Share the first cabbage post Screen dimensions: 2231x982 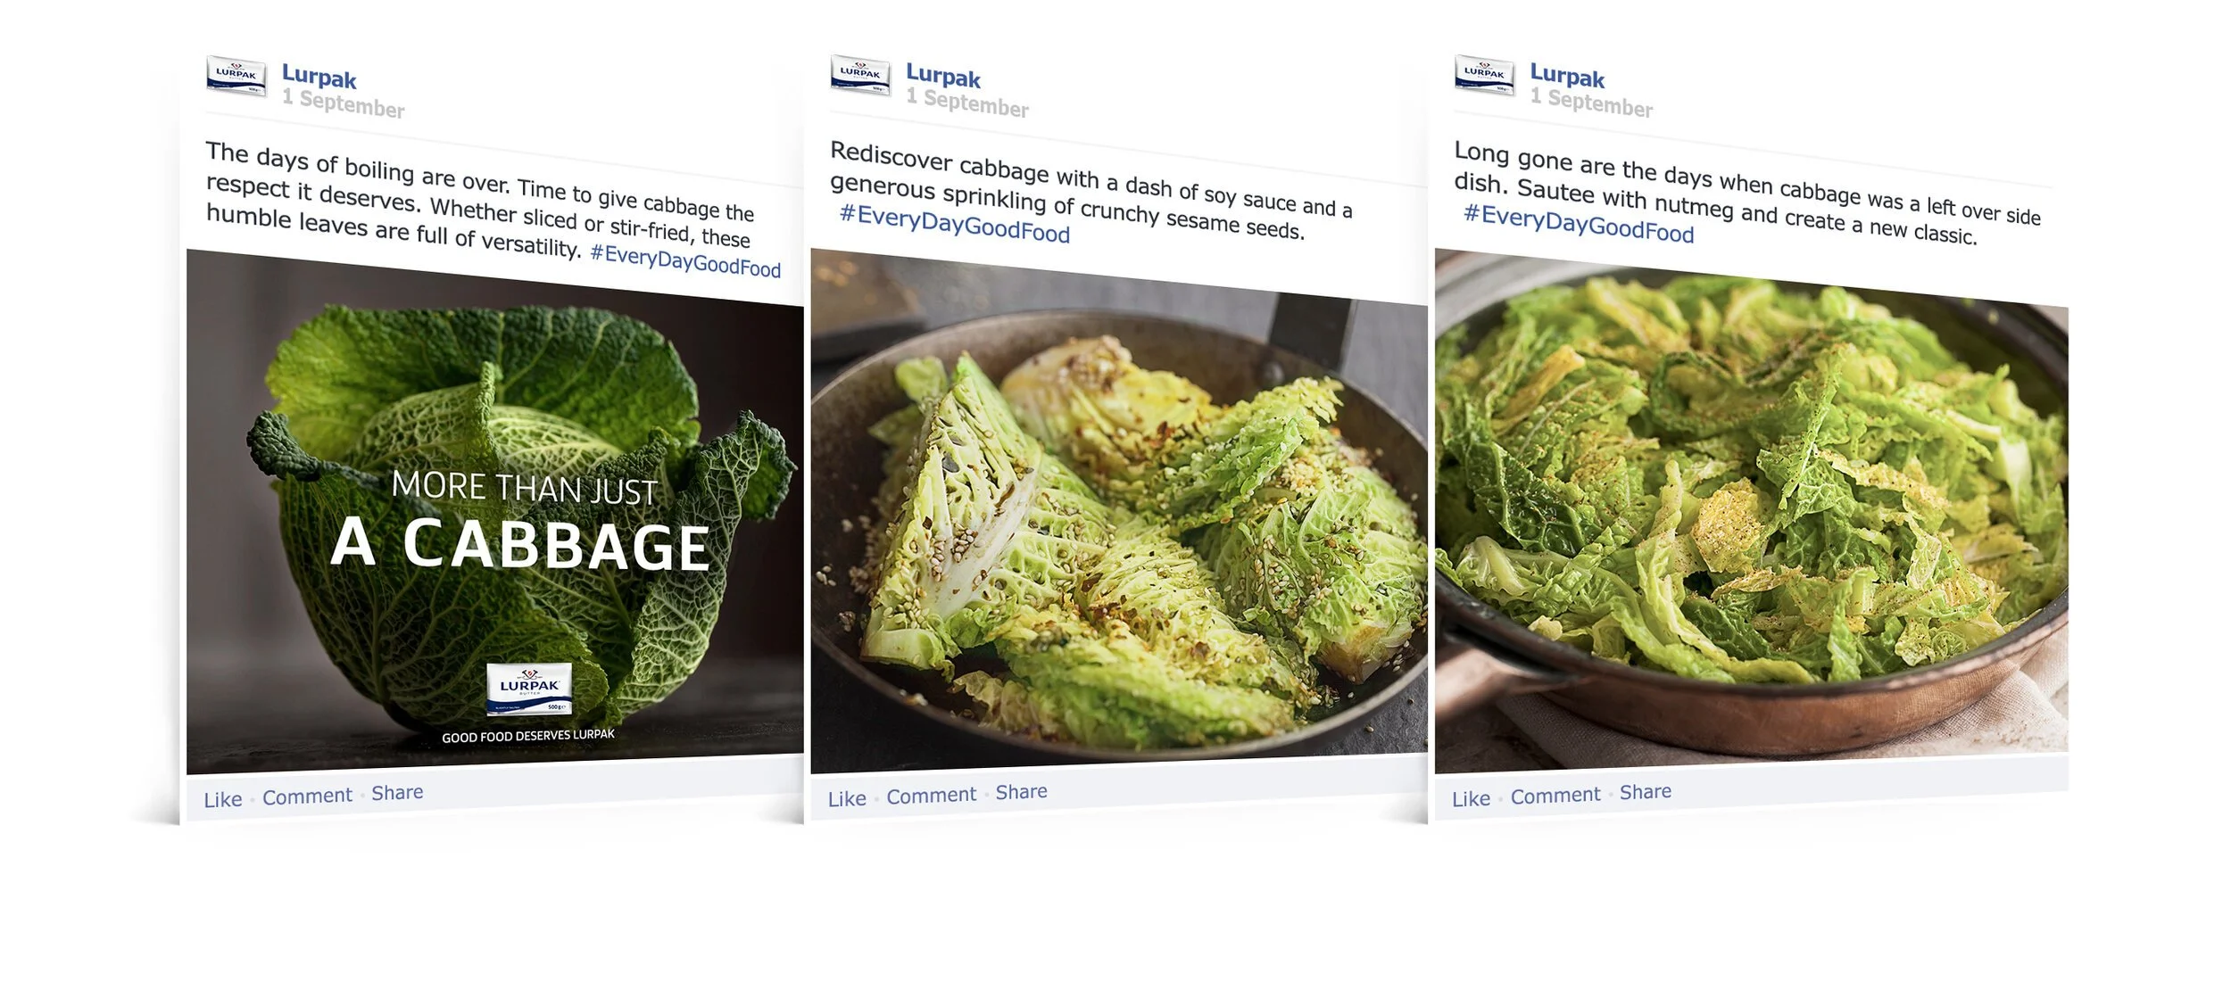click(x=397, y=792)
